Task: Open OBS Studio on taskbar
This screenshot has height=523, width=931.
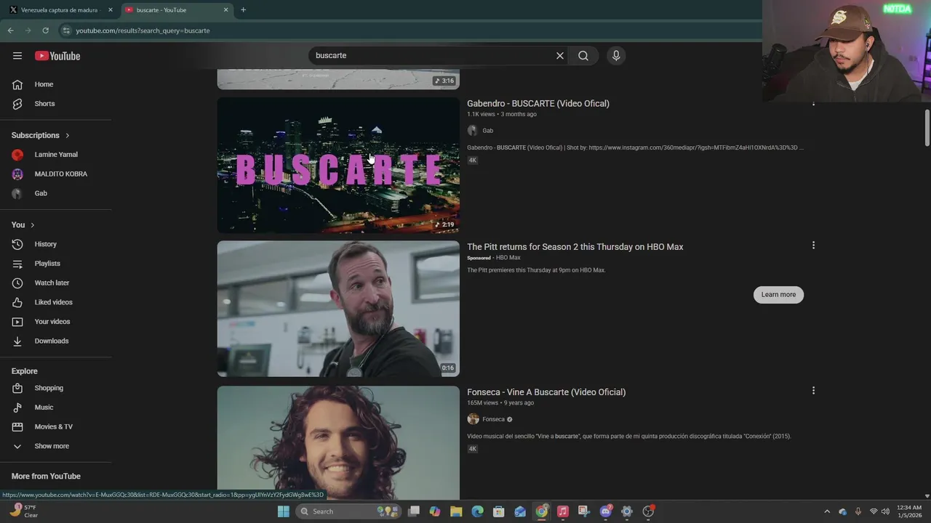Action: [648, 511]
